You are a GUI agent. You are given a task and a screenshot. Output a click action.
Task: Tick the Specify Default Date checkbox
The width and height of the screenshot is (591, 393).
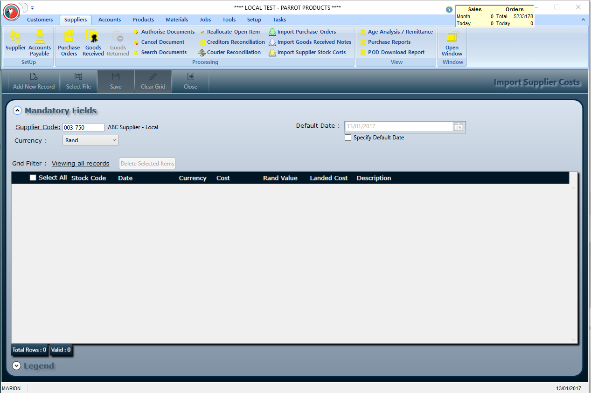point(348,138)
